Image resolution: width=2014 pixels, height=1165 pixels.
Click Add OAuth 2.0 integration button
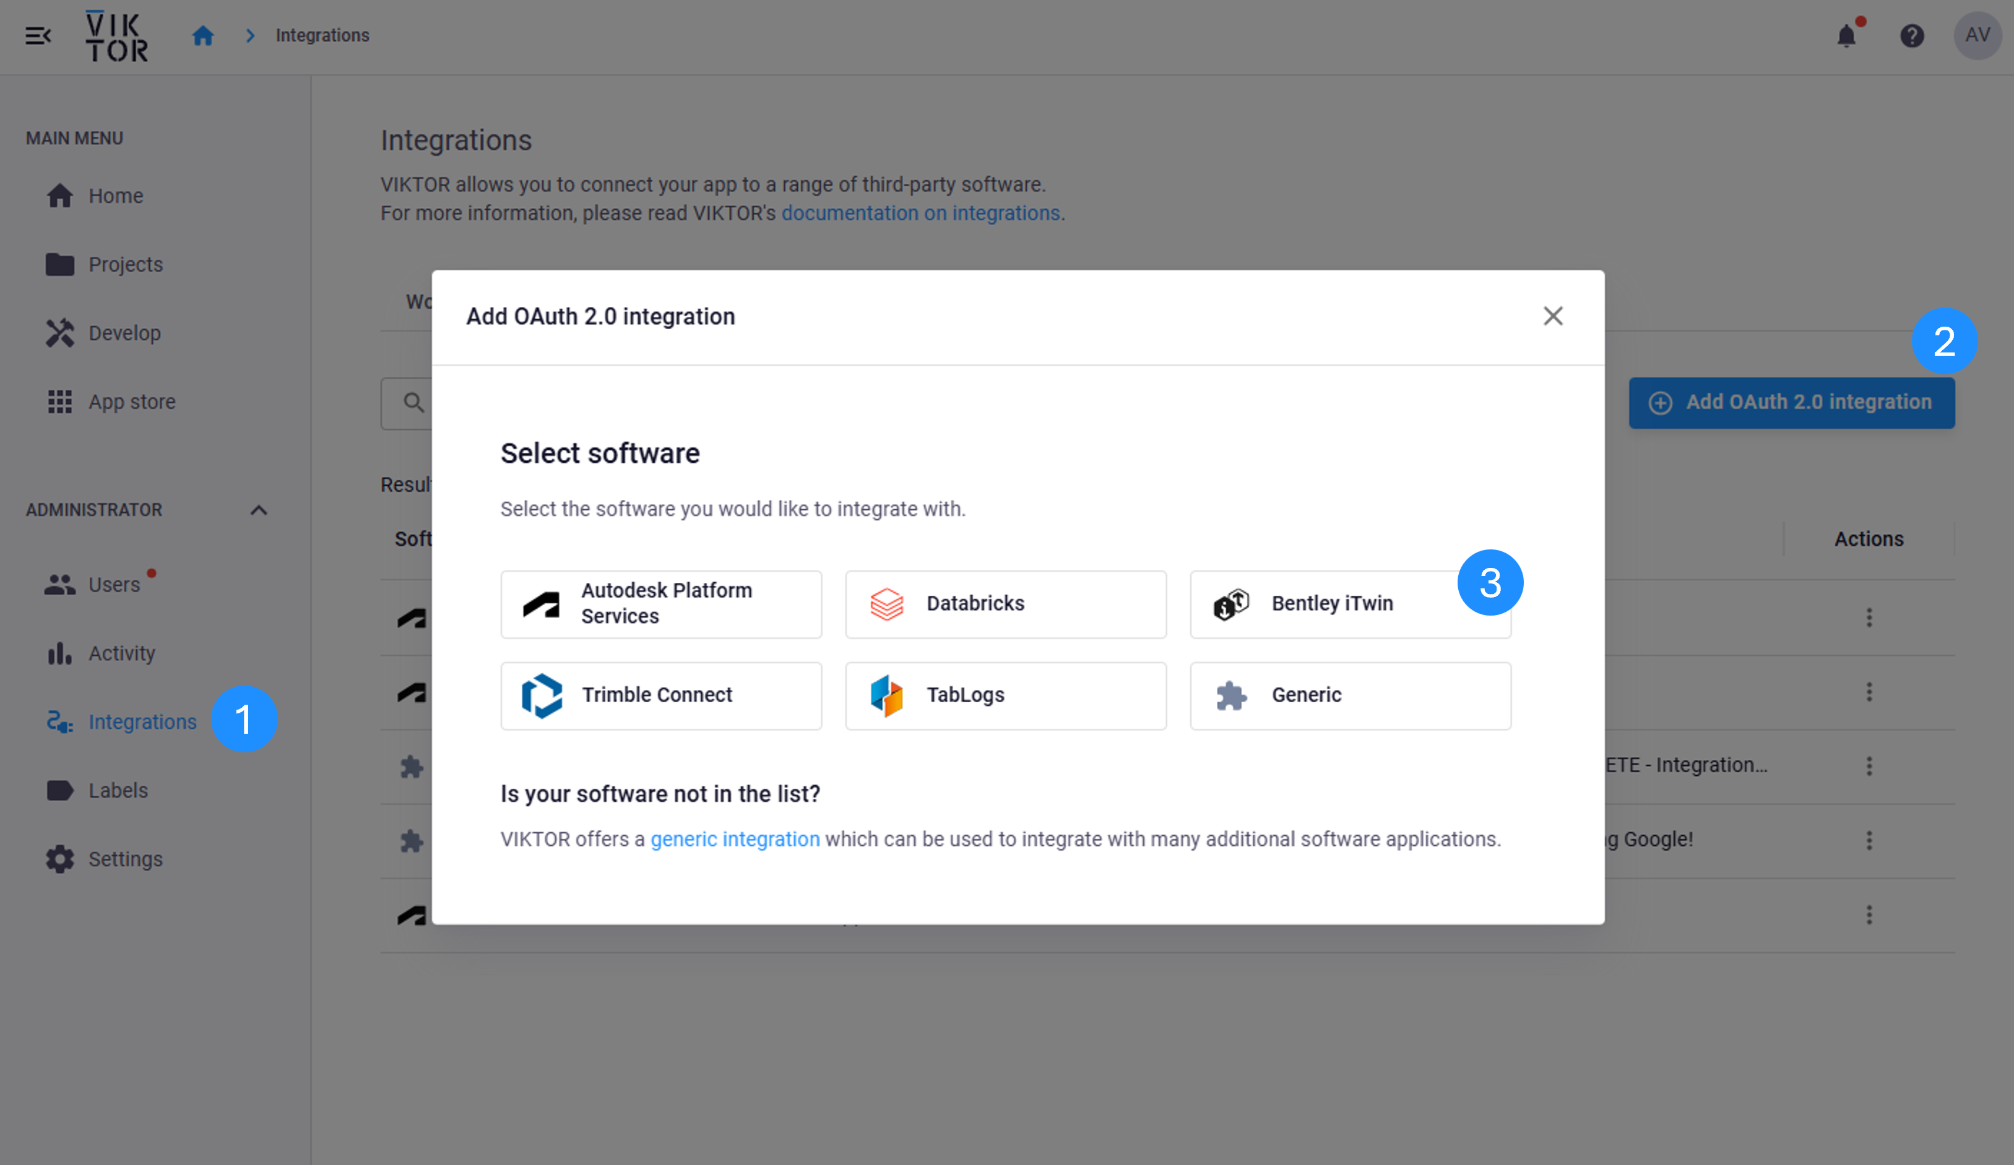[1791, 403]
